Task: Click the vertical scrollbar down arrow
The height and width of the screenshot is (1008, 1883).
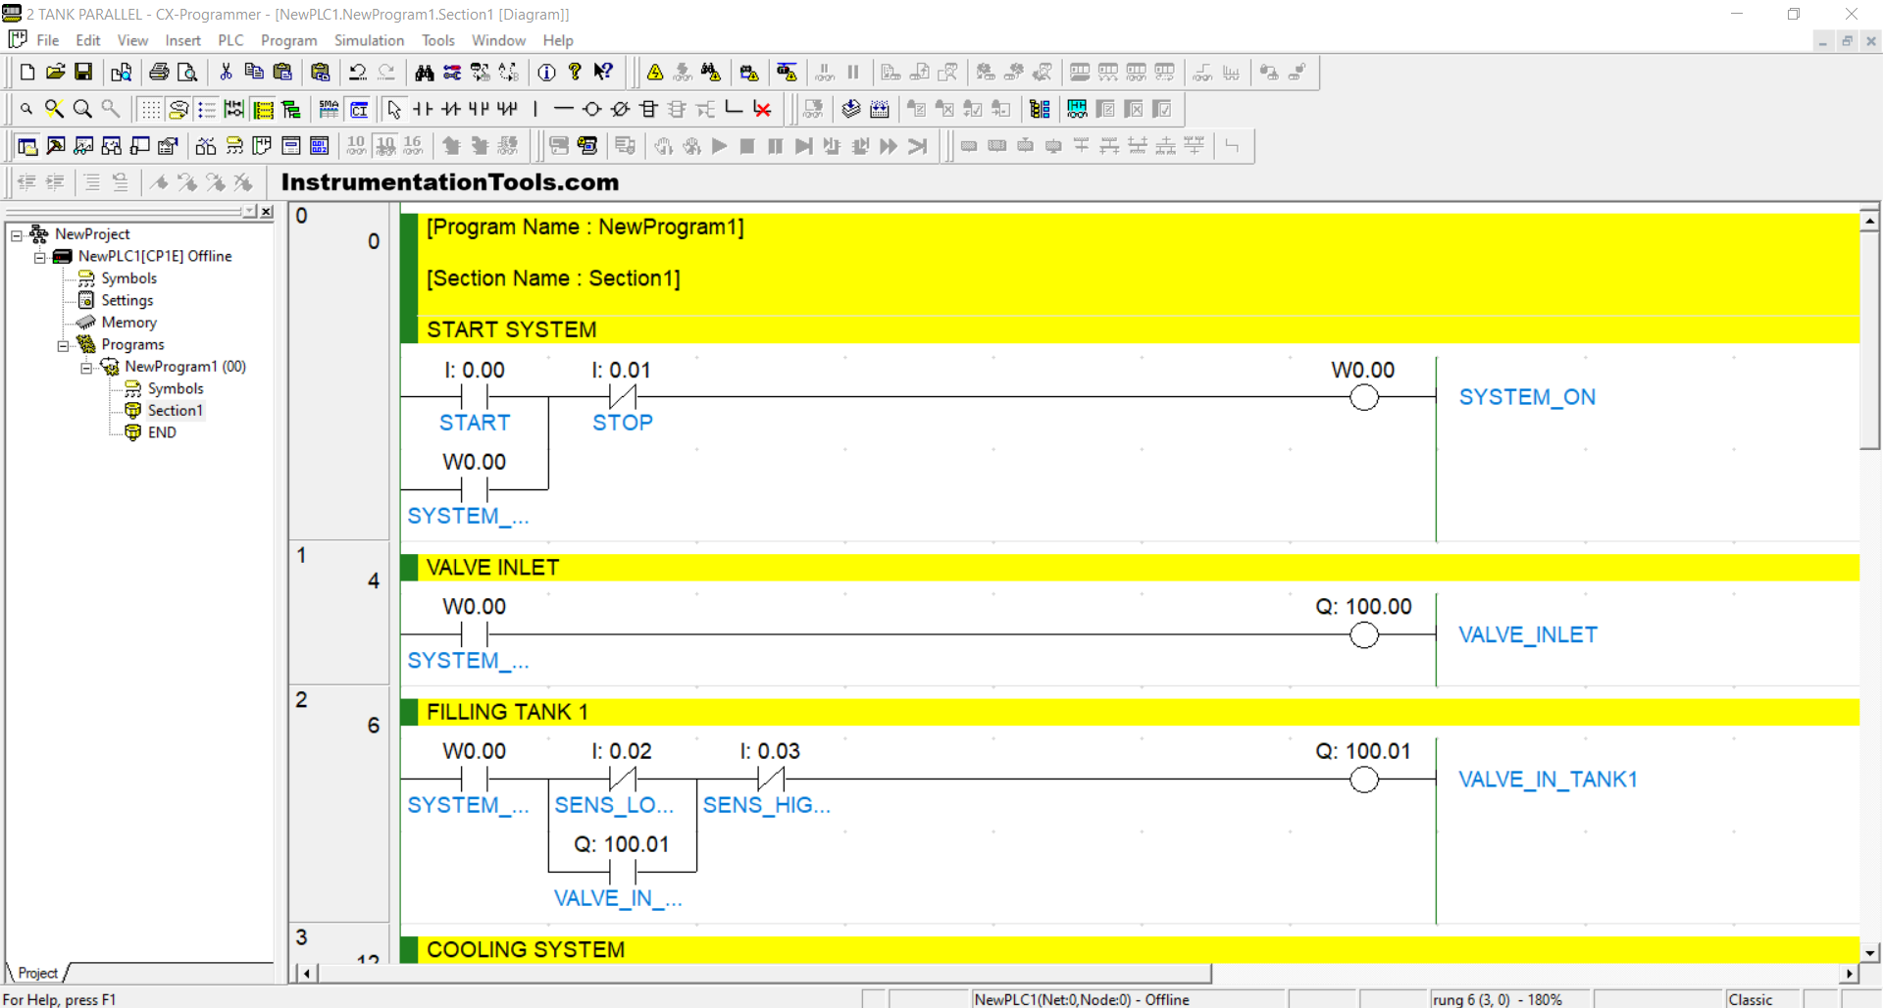Action: [x=1870, y=951]
